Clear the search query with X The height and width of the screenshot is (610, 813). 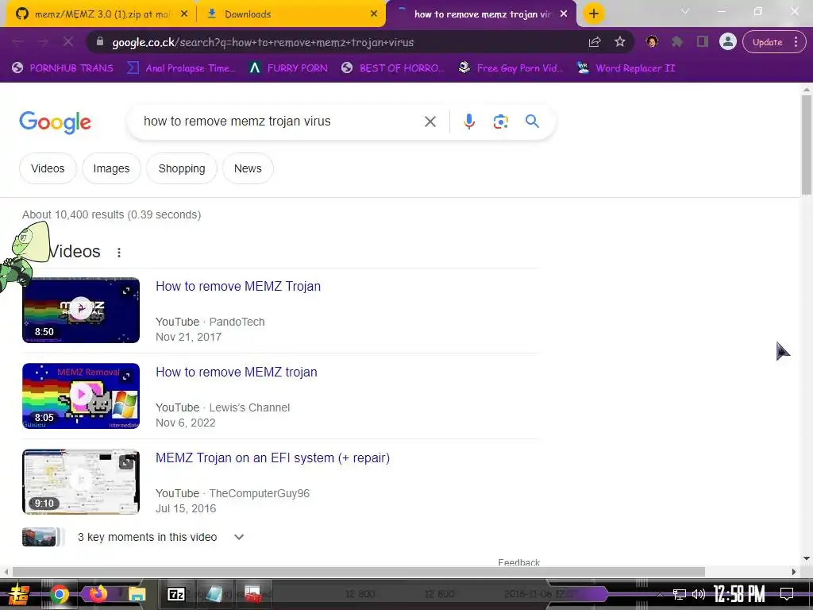click(430, 122)
